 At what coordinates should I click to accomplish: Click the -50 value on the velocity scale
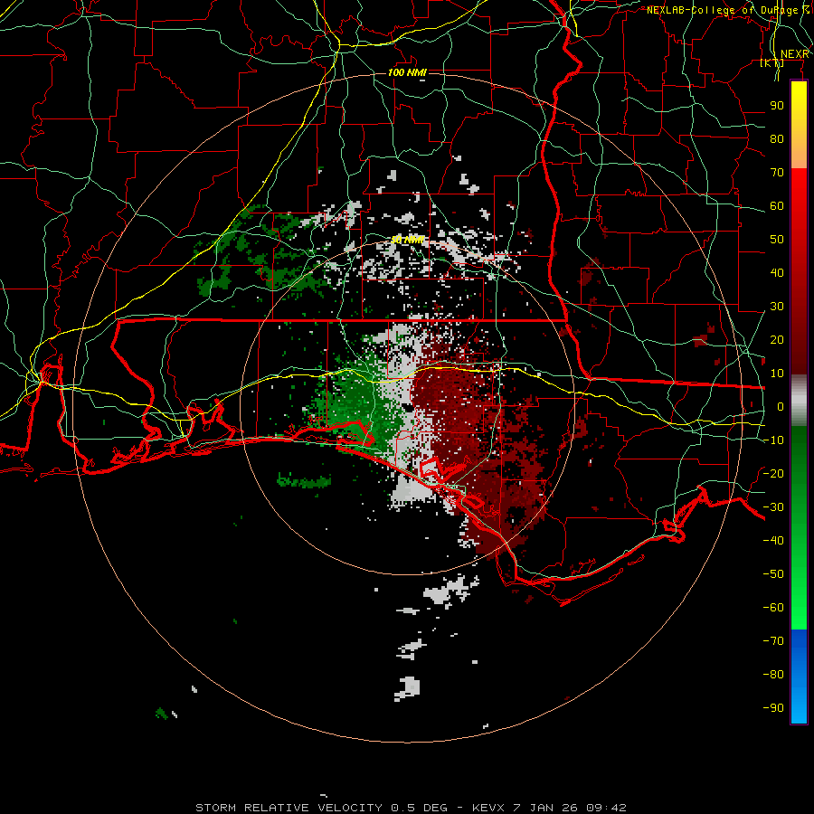point(773,574)
